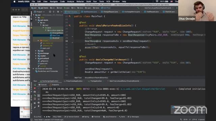Open the Find tool window button
The image size is (216, 121).
[37, 117]
